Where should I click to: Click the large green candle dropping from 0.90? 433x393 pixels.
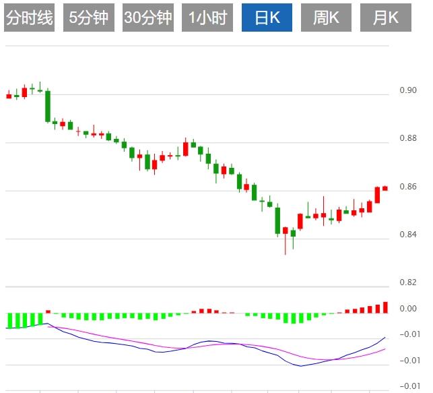48,106
